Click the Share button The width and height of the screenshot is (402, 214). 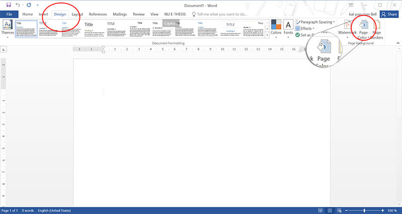coord(389,15)
